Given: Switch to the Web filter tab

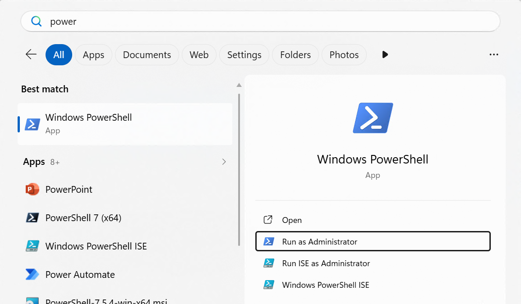Looking at the screenshot, I should click(199, 55).
